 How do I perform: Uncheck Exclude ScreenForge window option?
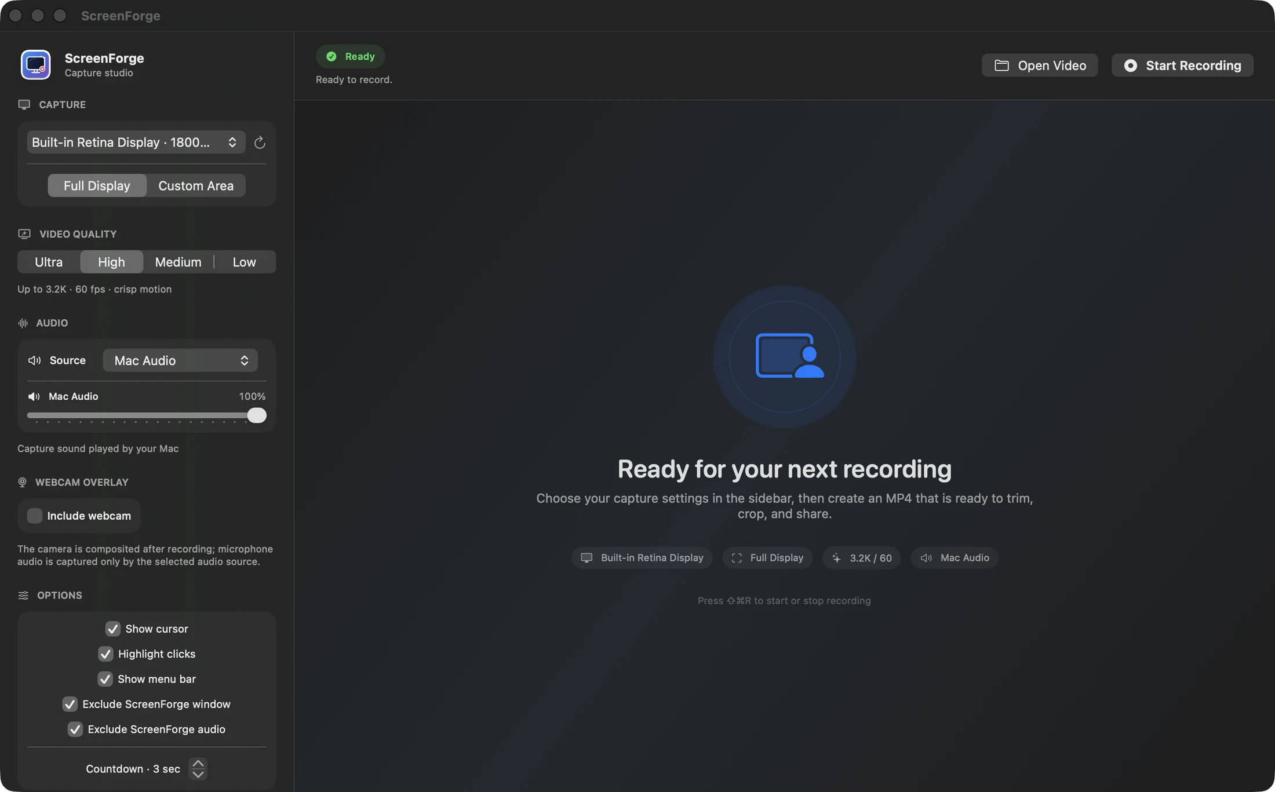pos(70,704)
